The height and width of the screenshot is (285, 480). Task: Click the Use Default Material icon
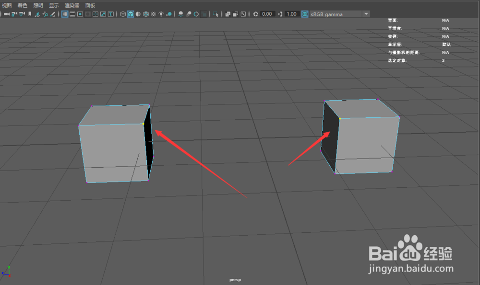(x=138, y=14)
